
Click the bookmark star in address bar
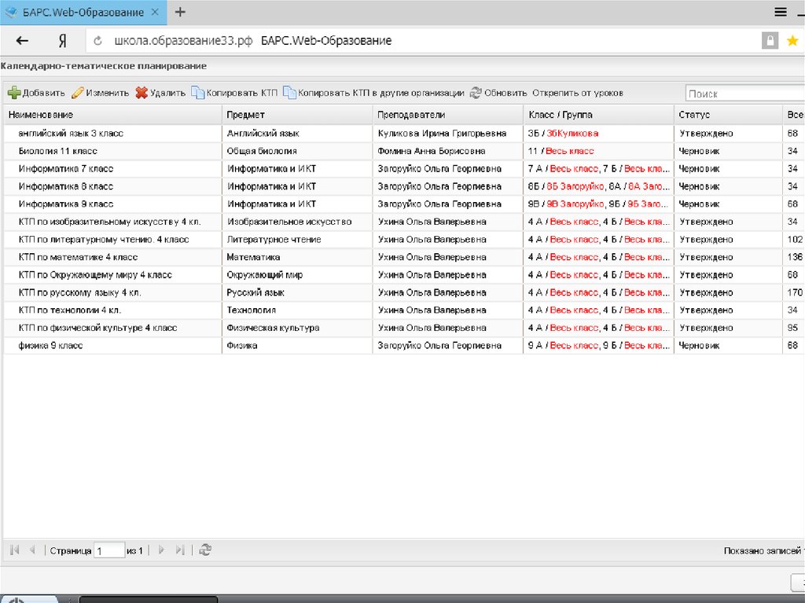(792, 41)
